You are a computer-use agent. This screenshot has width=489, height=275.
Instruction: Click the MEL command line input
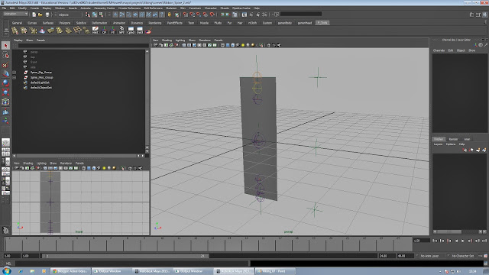pyautogui.click(x=131, y=264)
